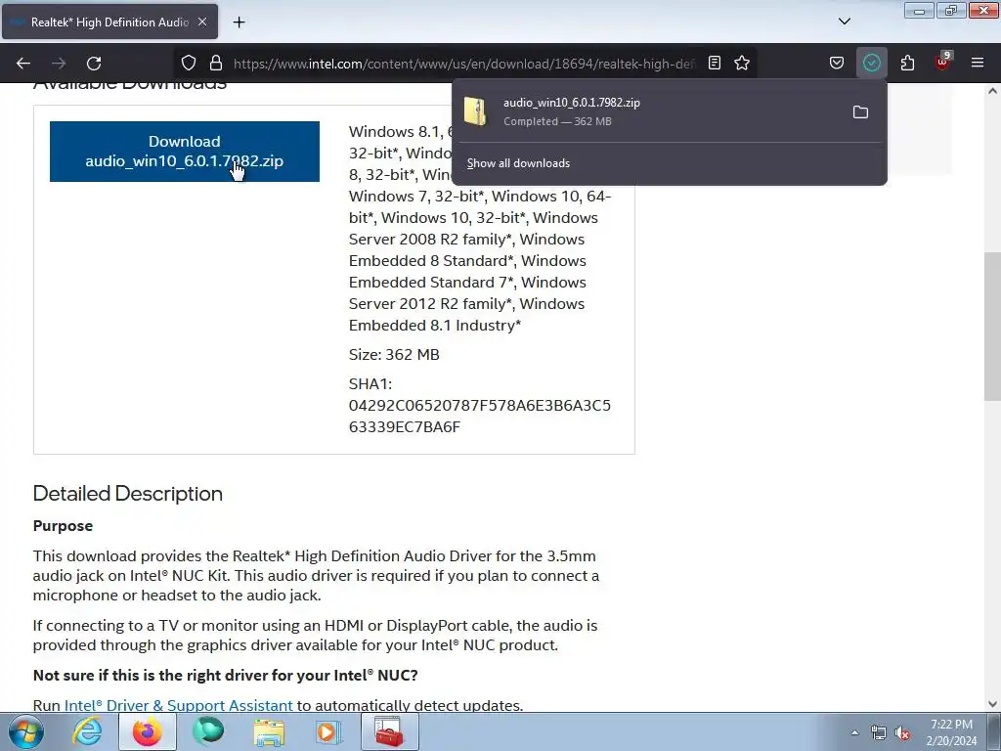Open Firefox application hamburger menu
This screenshot has height=751, width=1001.
tap(978, 63)
